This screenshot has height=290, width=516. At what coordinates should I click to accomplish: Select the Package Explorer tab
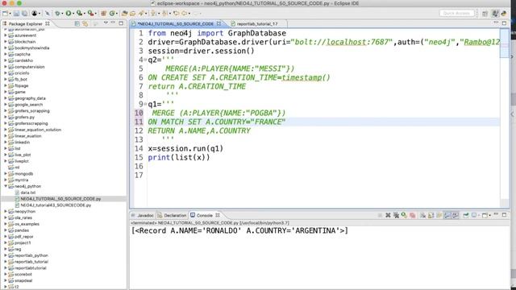point(25,23)
